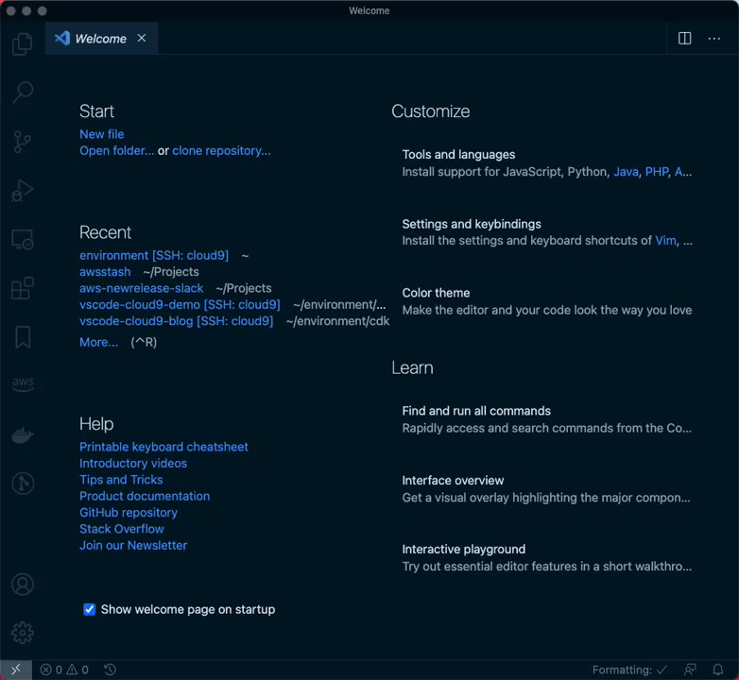Open GitHub repository link
This screenshot has width=739, height=680.
(x=129, y=512)
